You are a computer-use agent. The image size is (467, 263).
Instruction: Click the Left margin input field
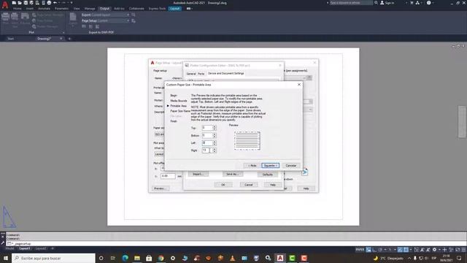[x=207, y=143]
